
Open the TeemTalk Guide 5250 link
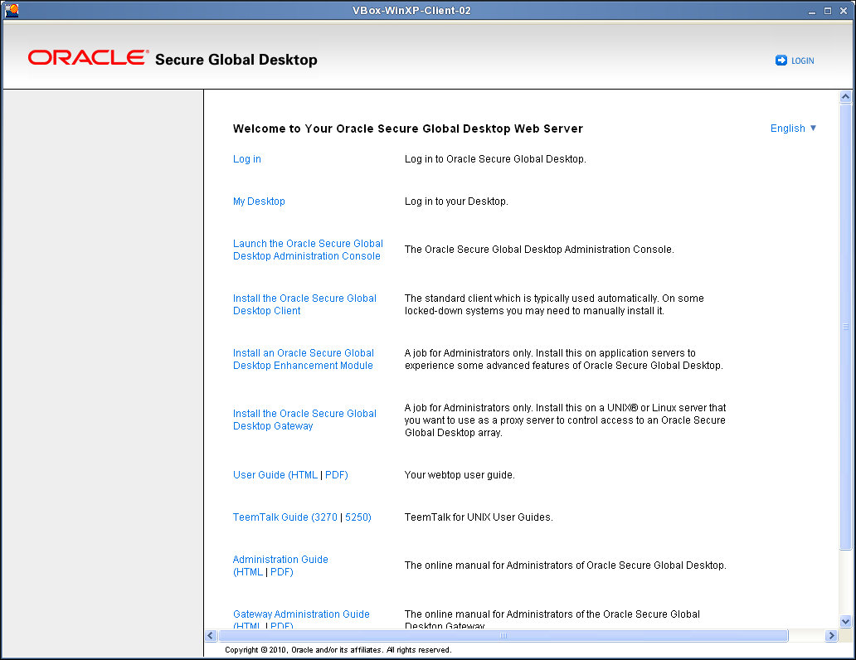357,517
